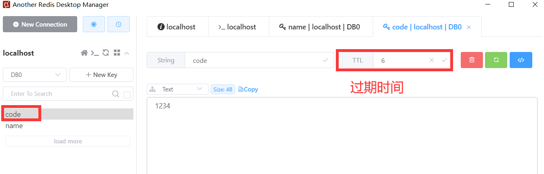Screen dimensions: 544x174
Task: Click the String type label
Action: coord(166,60)
